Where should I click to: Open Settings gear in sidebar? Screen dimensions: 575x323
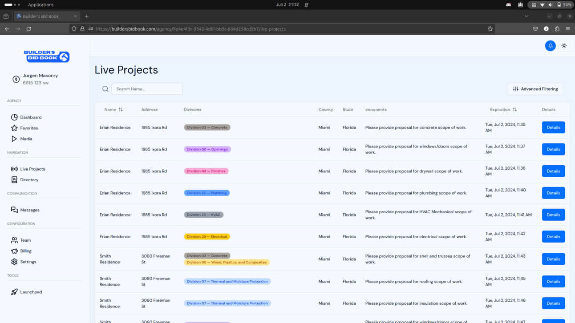pyautogui.click(x=14, y=262)
